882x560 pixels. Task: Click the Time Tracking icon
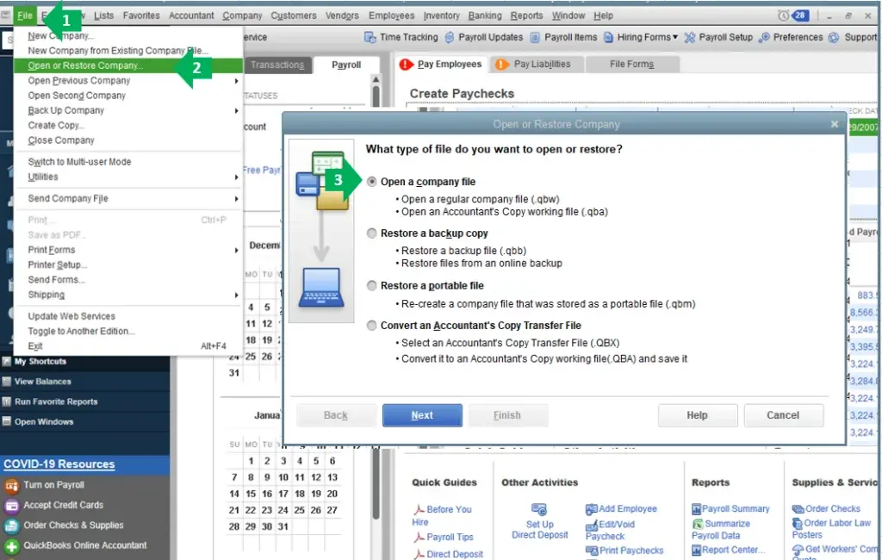coord(370,37)
